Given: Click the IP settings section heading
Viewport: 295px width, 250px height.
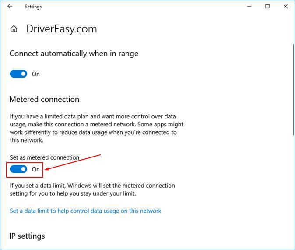Looking at the screenshot, I should pyautogui.click(x=27, y=236).
